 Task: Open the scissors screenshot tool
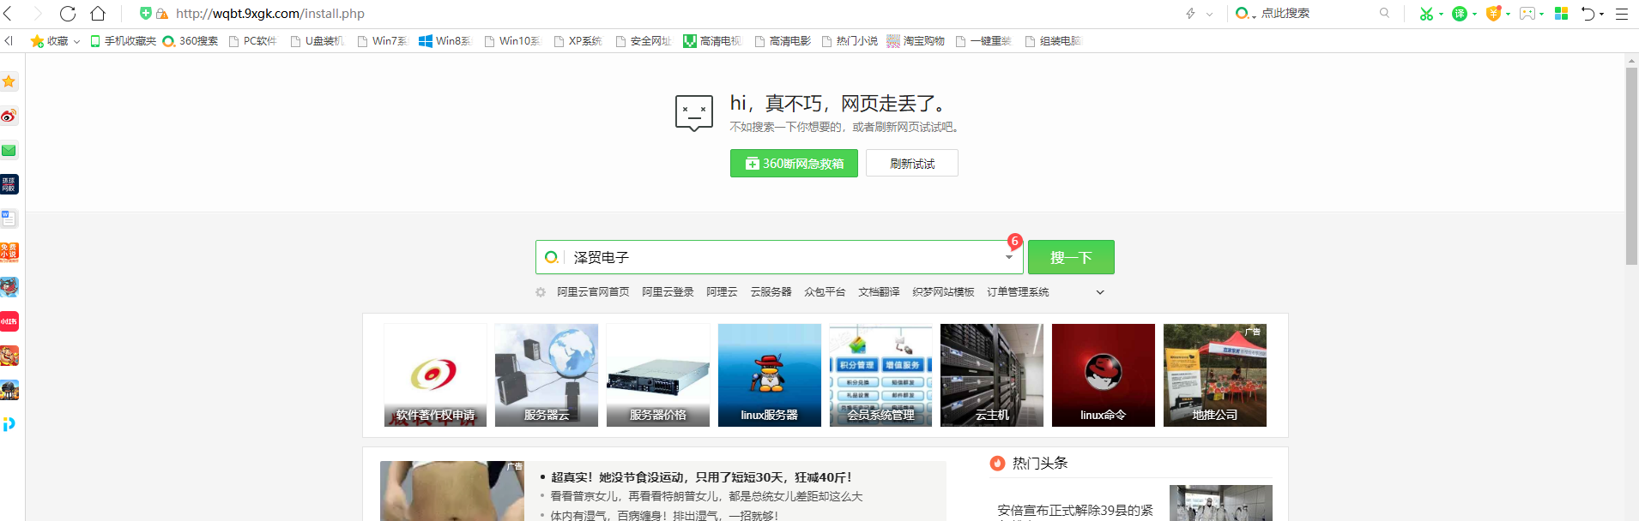tap(1426, 14)
